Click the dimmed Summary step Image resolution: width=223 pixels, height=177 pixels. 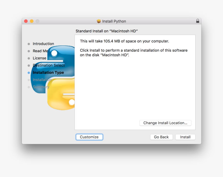pyautogui.click(x=41, y=87)
